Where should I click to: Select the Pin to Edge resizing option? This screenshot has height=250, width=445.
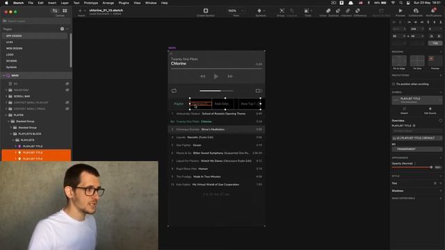coord(399,61)
